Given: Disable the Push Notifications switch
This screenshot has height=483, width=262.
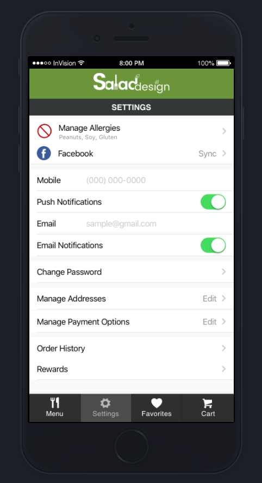Looking at the screenshot, I should click(x=213, y=202).
